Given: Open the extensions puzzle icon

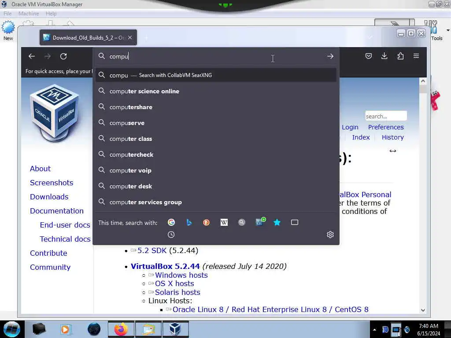Looking at the screenshot, I should pyautogui.click(x=400, y=56).
